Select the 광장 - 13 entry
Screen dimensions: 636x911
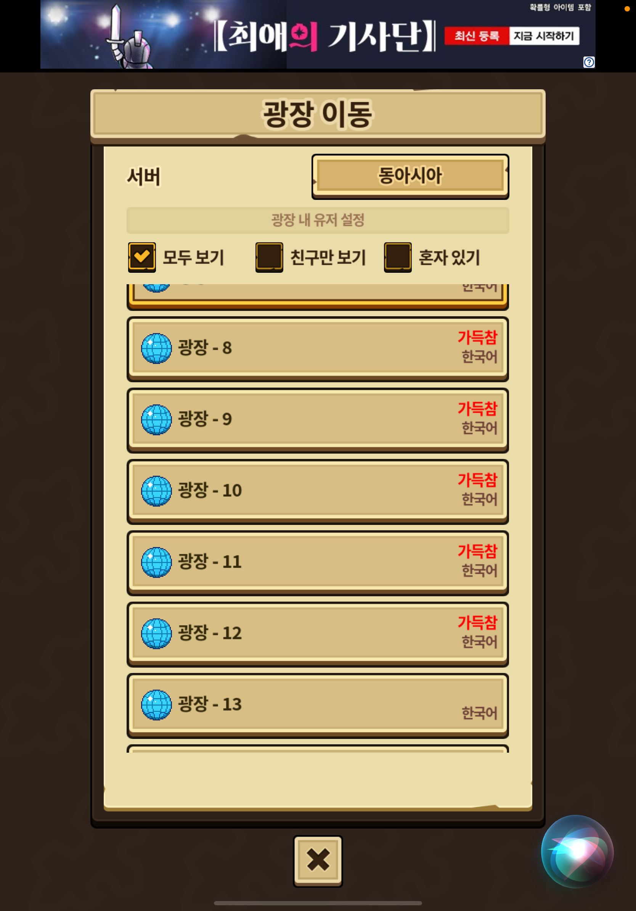click(x=318, y=705)
